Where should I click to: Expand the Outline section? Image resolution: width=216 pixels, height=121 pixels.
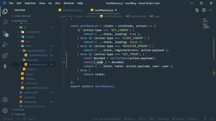click(19, 110)
